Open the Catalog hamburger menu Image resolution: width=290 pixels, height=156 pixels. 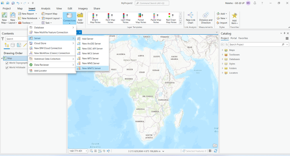tap(287, 38)
